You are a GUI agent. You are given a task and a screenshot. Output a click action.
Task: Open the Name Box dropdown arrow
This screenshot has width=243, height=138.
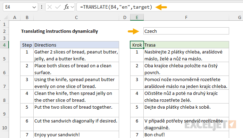click(x=34, y=7)
